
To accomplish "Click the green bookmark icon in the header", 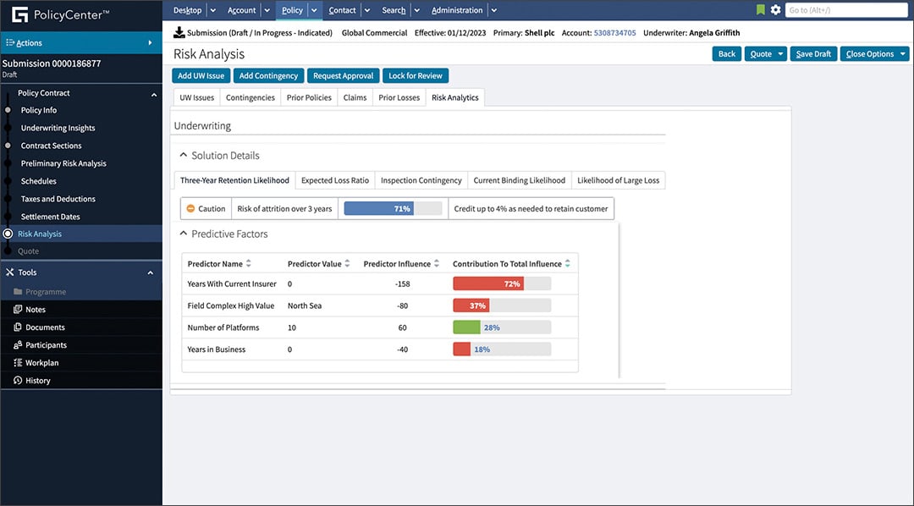I will click(x=758, y=8).
